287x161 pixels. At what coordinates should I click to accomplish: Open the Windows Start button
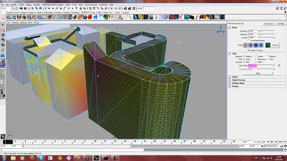coord(4,158)
